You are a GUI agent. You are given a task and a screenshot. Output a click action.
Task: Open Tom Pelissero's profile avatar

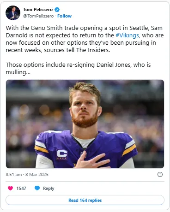(13, 13)
